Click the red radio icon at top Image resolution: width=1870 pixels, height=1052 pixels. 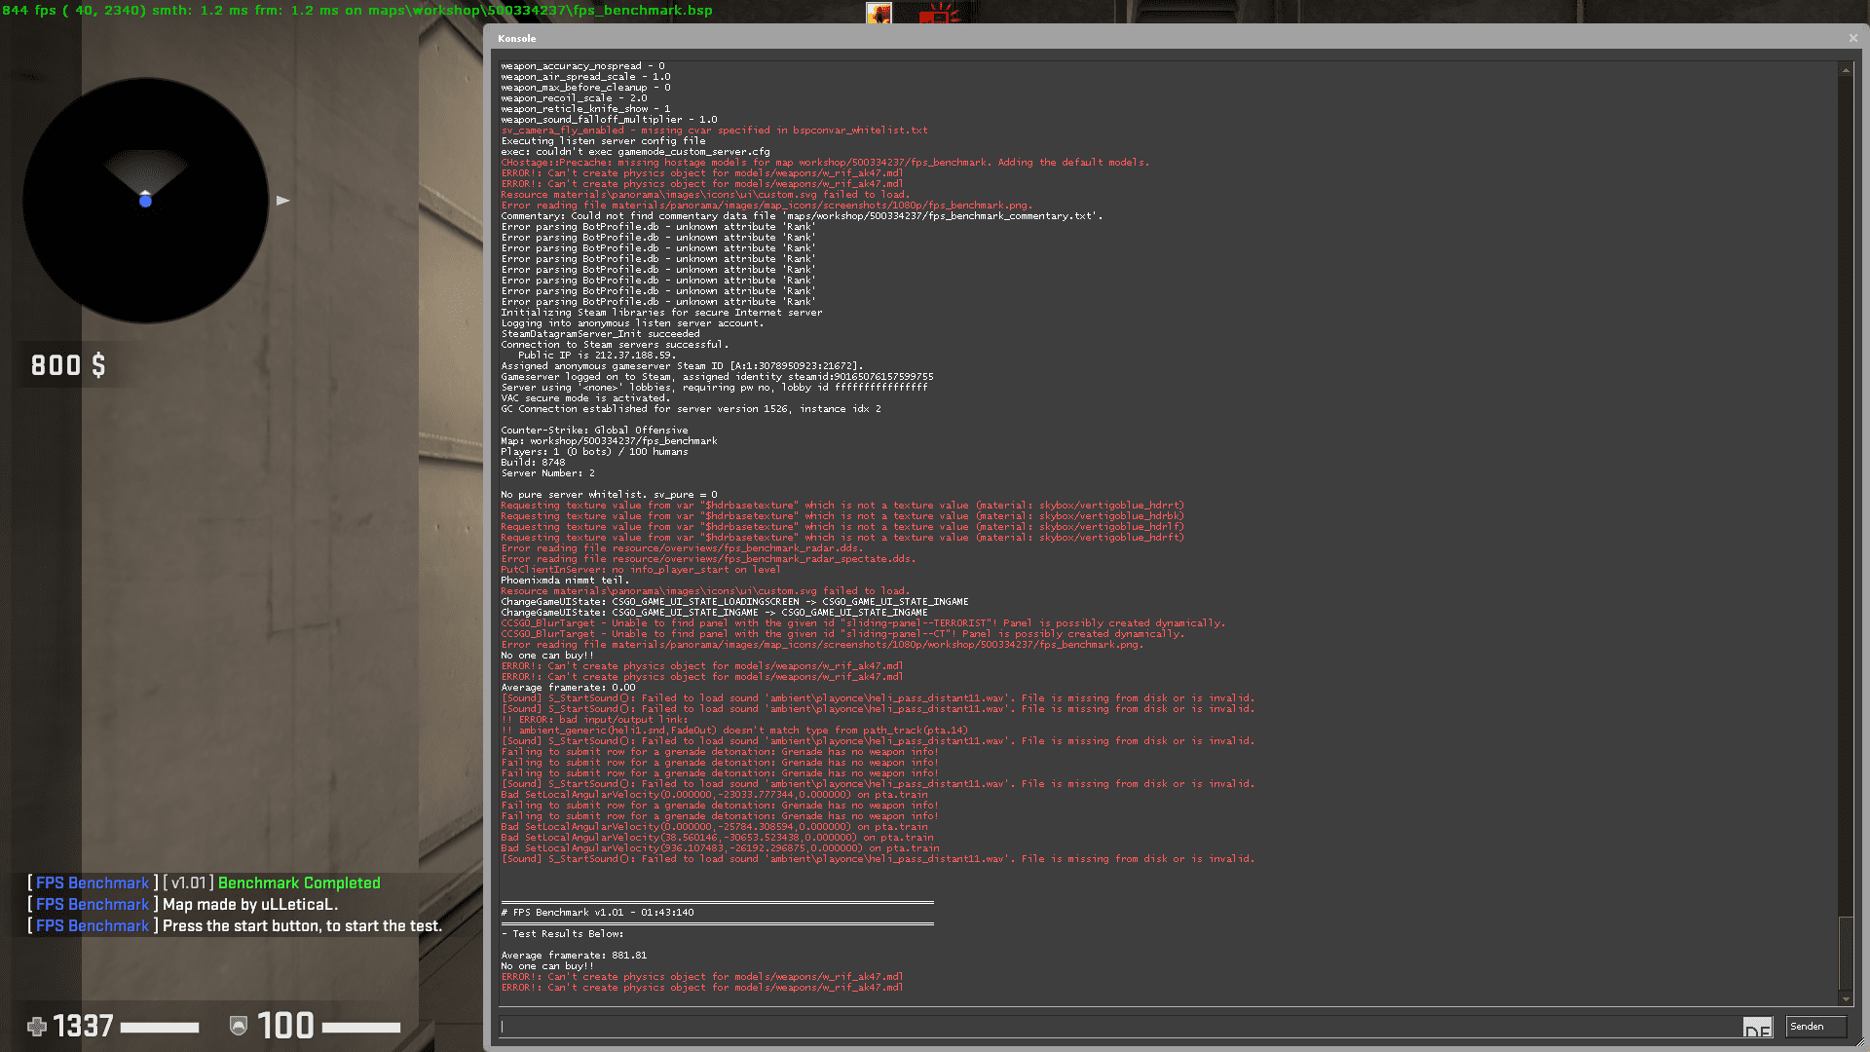[x=939, y=14]
